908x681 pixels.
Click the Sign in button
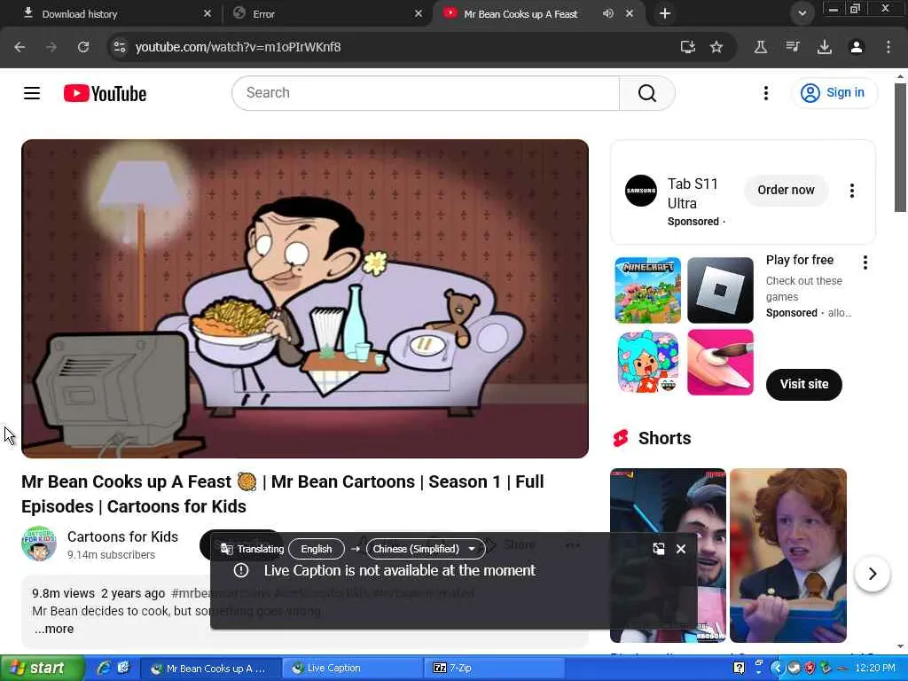(834, 92)
